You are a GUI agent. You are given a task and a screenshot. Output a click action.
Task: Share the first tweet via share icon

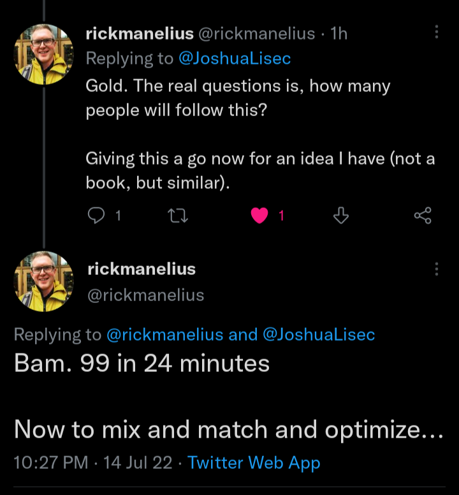(x=423, y=216)
